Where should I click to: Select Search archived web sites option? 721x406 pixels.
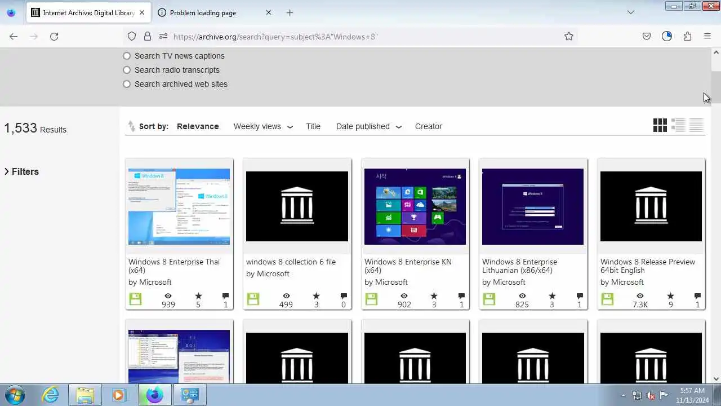point(127,84)
